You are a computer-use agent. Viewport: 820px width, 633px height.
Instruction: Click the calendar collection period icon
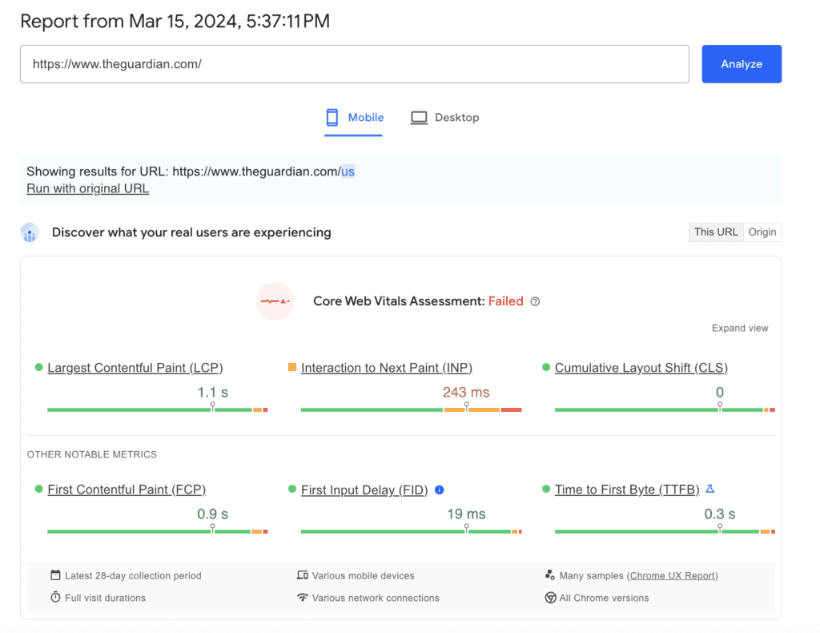pos(55,575)
